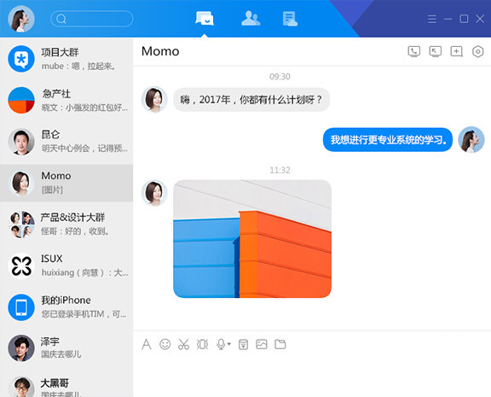Viewport: 491px width, 397px height.
Task: Click the blue bubble '我想进行更专业系统的学习。'
Action: coord(388,139)
